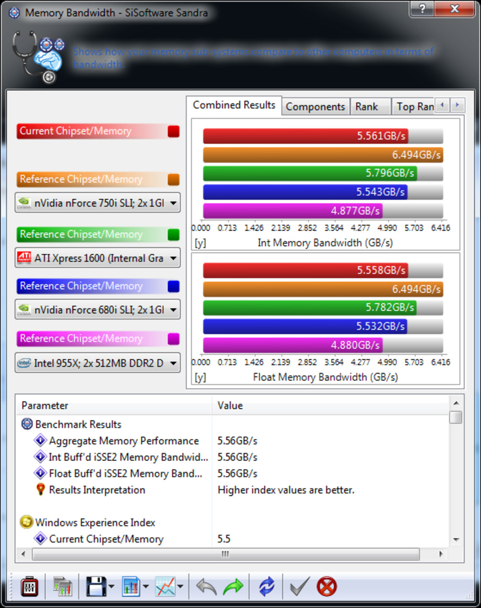
Task: Click the red 5.558GB/s Float bandwidth bar
Action: (305, 270)
